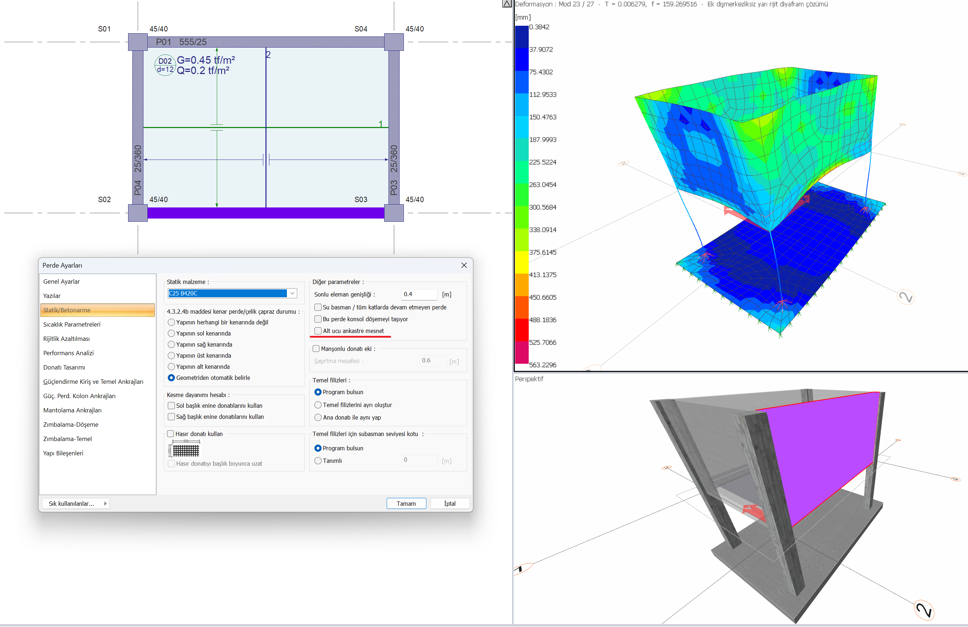Select Yapının sol kenarında radio button
This screenshot has width=968, height=627.
pos(171,333)
